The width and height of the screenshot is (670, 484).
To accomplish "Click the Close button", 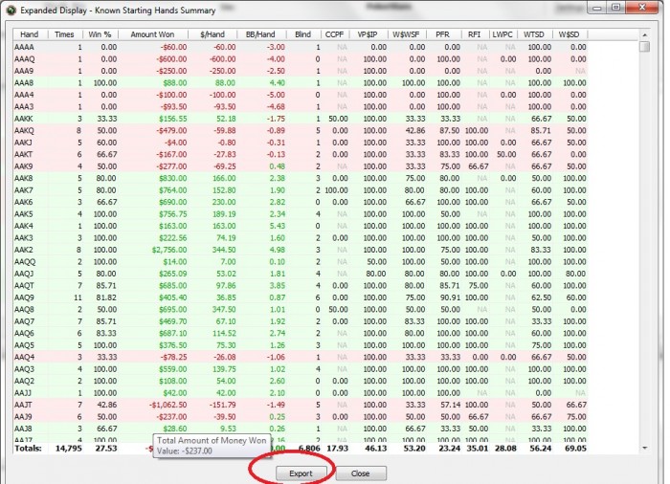I will (361, 473).
